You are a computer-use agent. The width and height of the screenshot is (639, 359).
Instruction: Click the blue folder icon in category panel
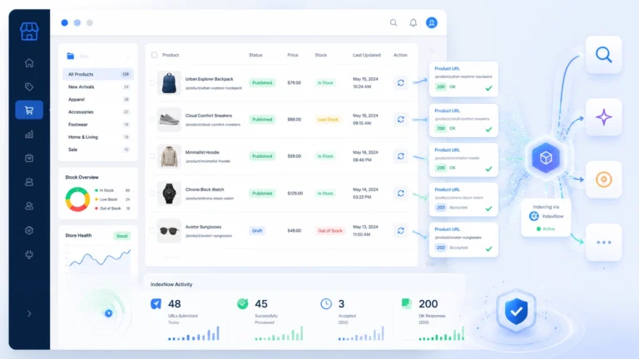pos(71,56)
